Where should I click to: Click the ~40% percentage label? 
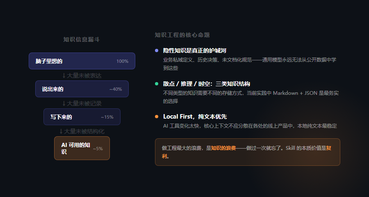click(x=116, y=89)
